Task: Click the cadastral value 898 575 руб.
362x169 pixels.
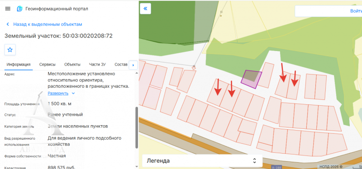Action: click(x=62, y=167)
